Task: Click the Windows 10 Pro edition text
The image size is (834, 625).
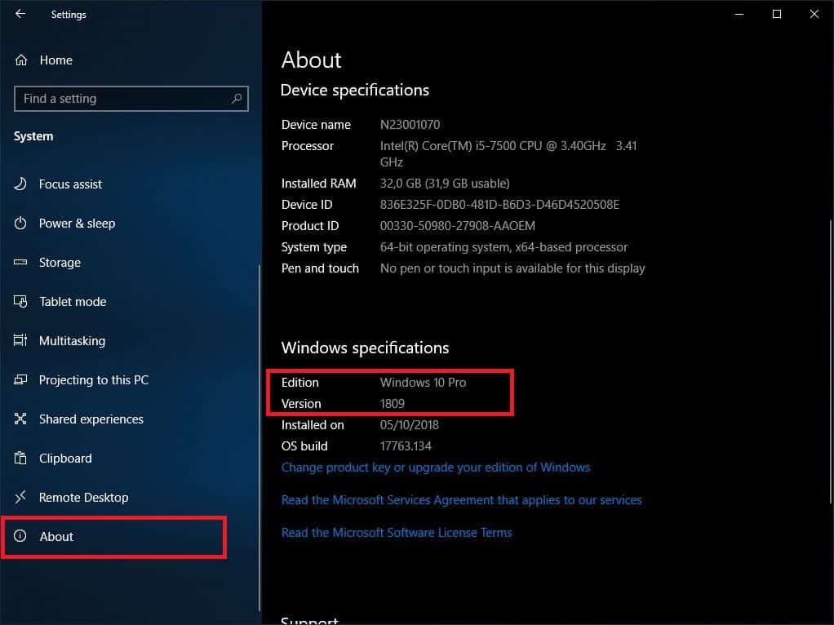Action: 423,383
